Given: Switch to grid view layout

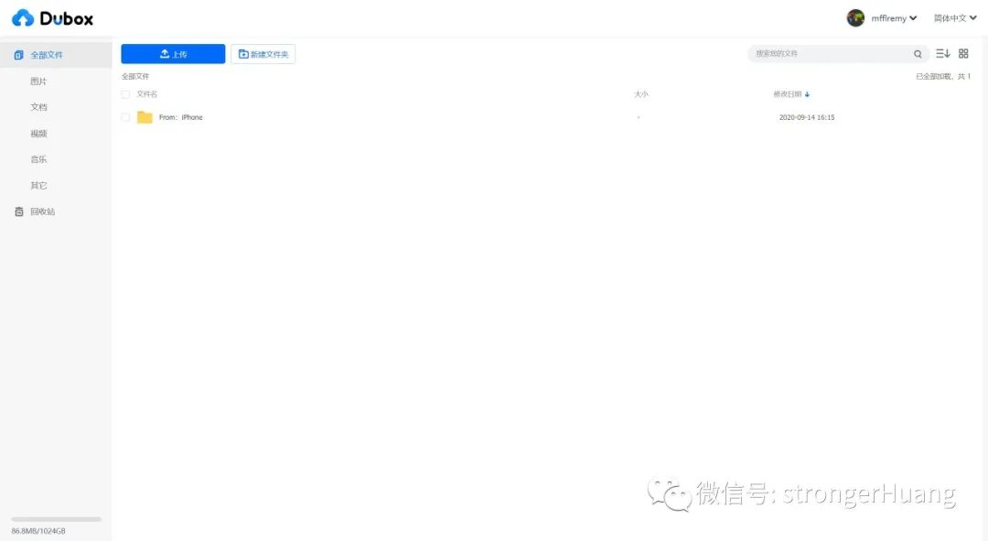Looking at the screenshot, I should pos(962,53).
